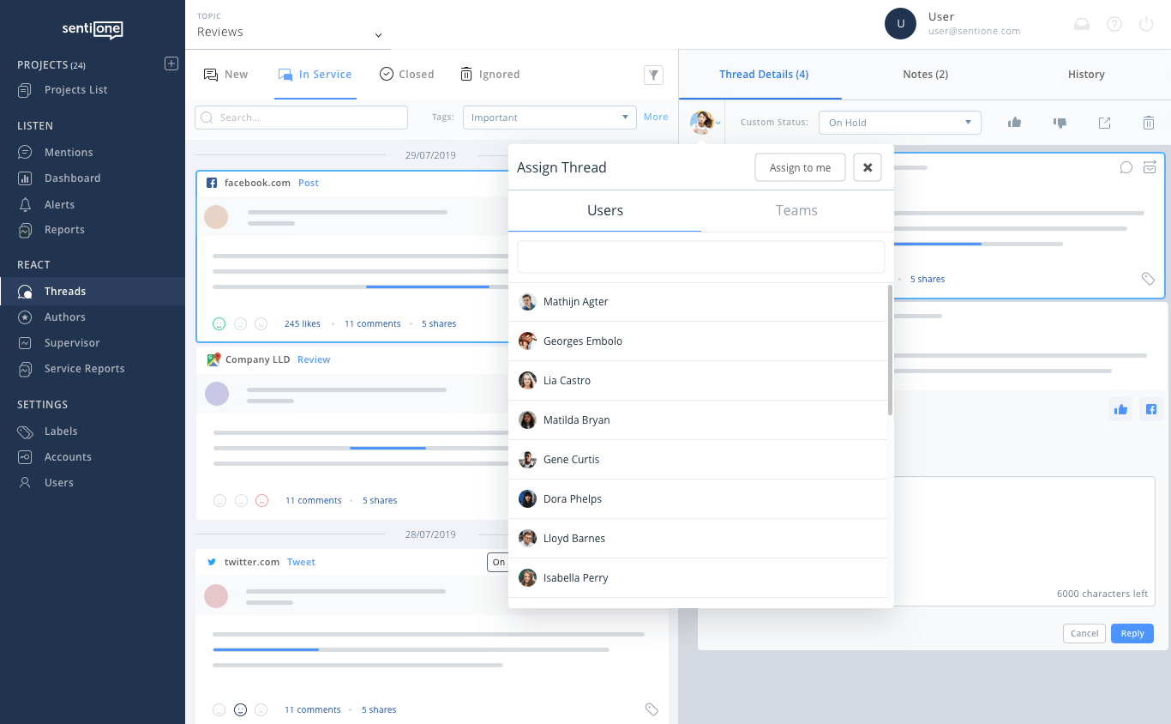1171x724 pixels.
Task: Click the thumbs up icon in Thread Details
Action: click(1014, 123)
